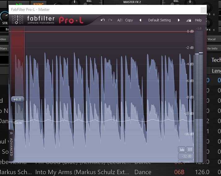This screenshot has width=221, height=176.
Task: Close the FabFilter Pro-L window
Action: (x=203, y=10)
